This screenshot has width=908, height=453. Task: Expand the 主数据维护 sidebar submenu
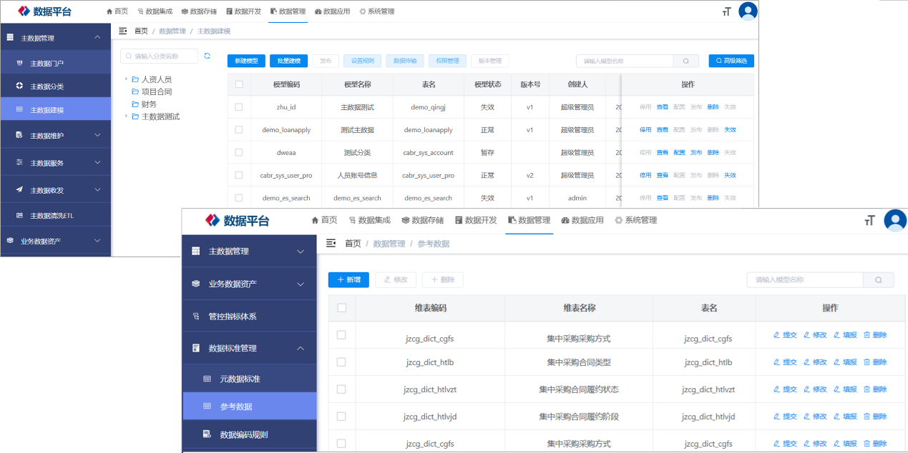[x=97, y=135]
